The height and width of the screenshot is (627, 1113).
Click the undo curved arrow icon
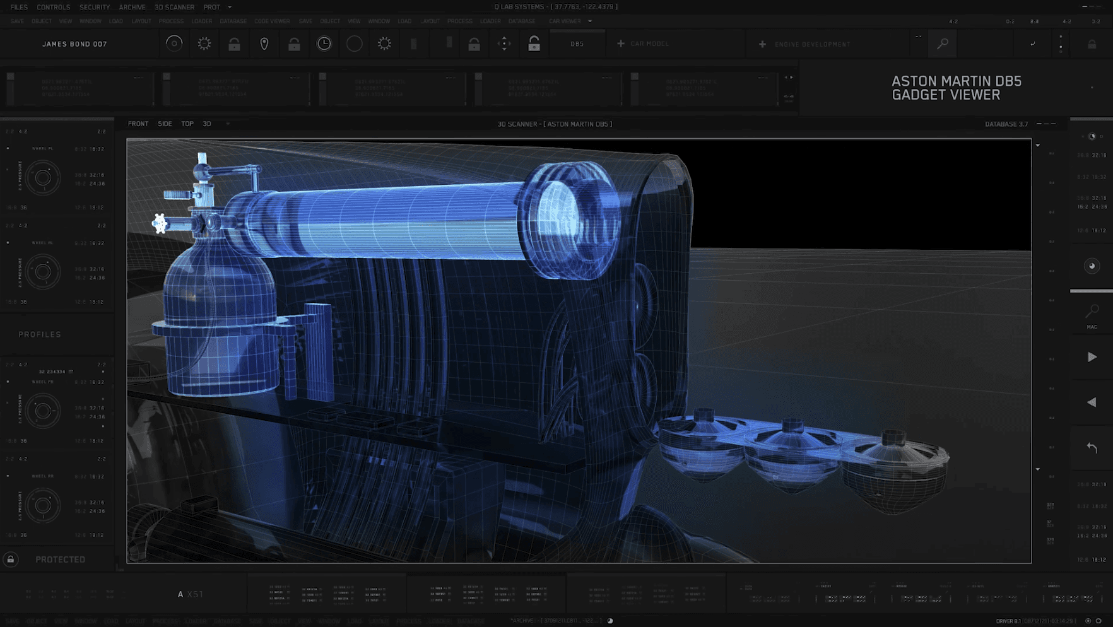[1092, 447]
